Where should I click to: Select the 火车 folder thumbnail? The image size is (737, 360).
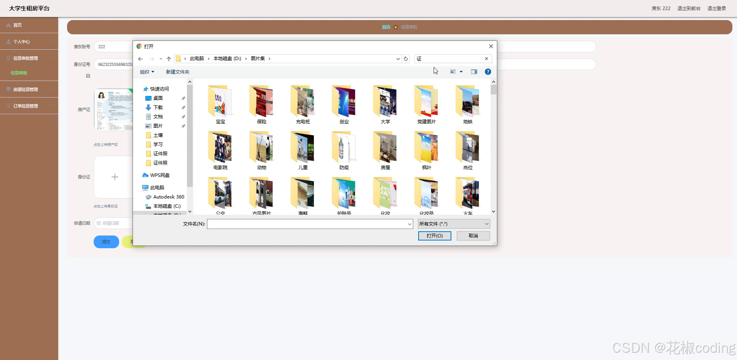[468, 193]
